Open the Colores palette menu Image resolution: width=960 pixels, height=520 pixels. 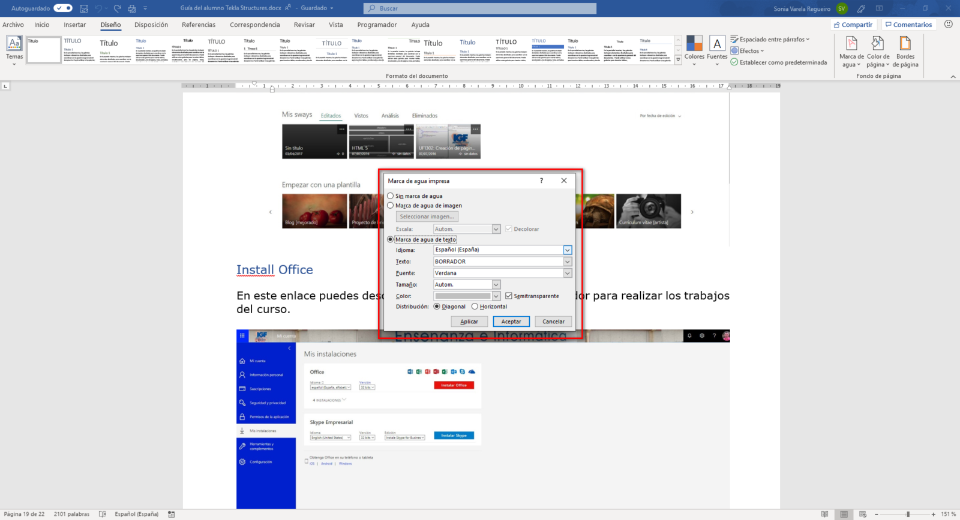[694, 49]
